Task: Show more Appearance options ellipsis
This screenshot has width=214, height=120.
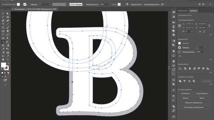Action: pos(211,60)
